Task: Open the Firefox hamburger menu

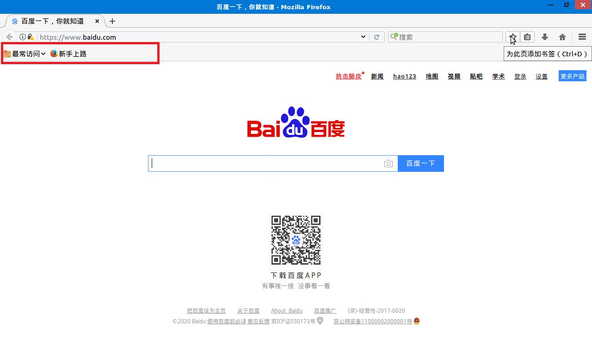Action: tap(582, 37)
